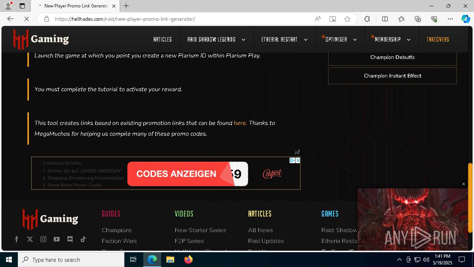Close the Coupert advertisement
This screenshot has height=267, width=474.
coord(298,160)
